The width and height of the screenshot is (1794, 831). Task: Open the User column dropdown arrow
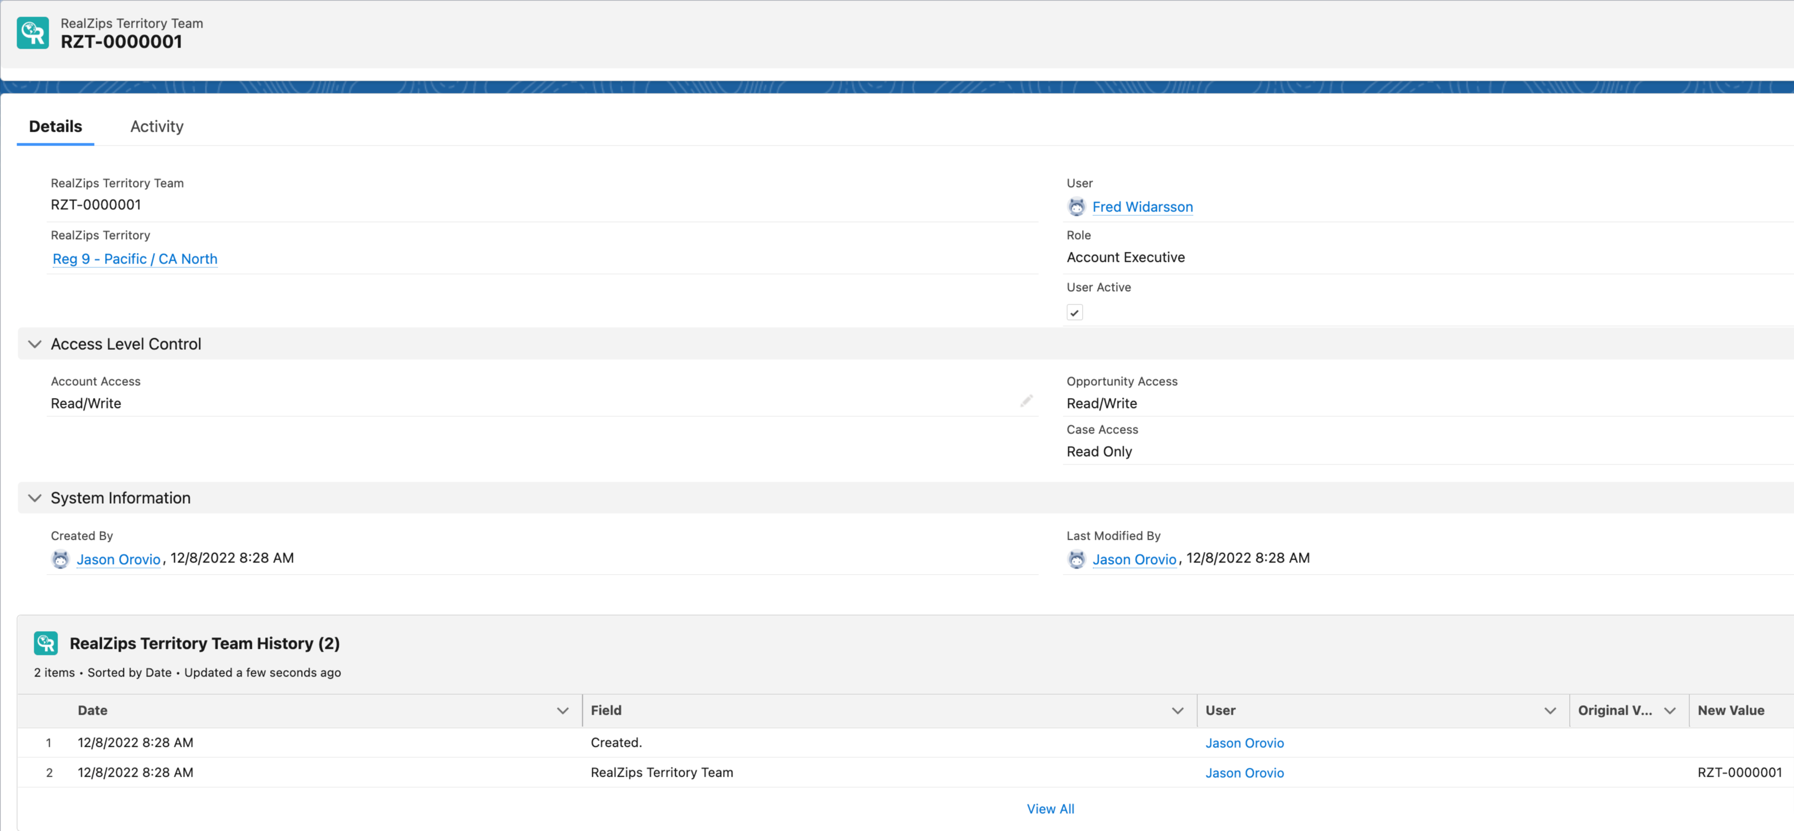1549,710
